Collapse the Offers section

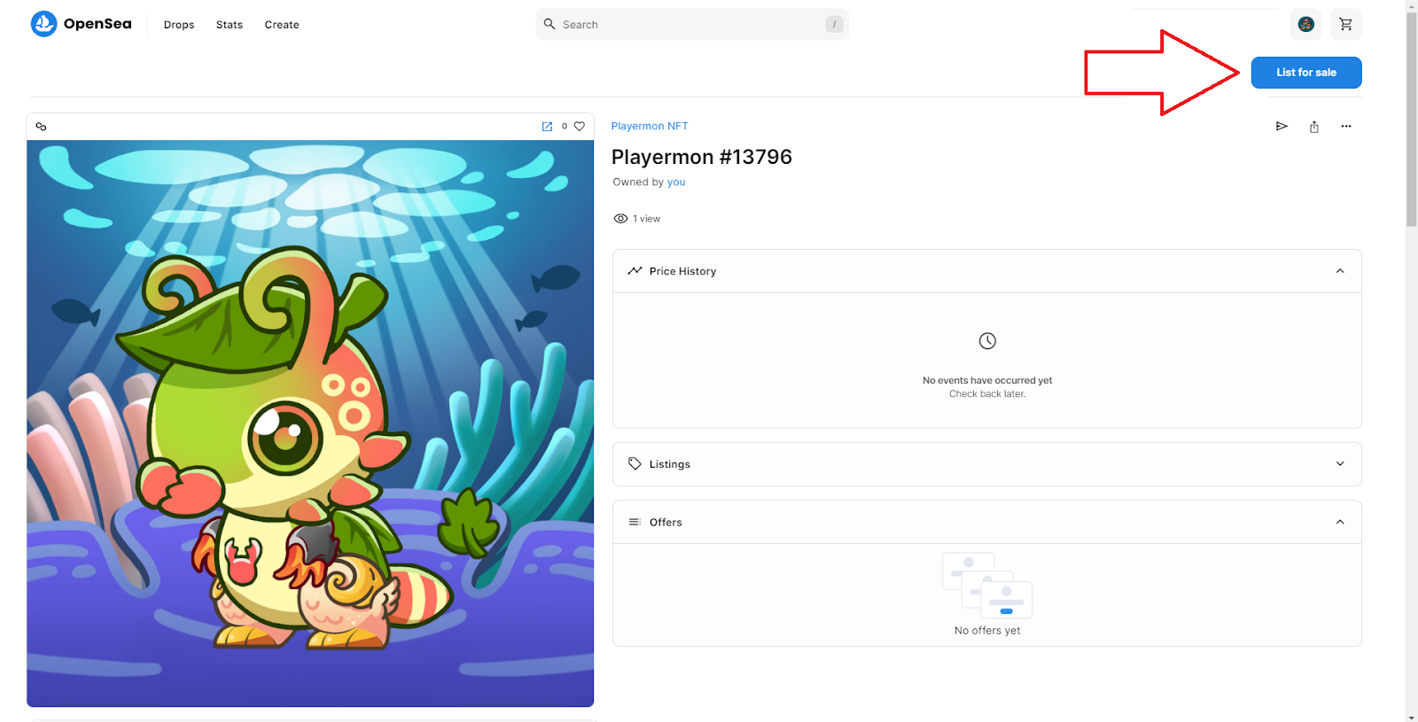tap(1340, 522)
